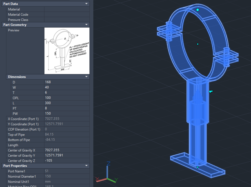Collapse the Port Properties section

[x=86, y=166]
